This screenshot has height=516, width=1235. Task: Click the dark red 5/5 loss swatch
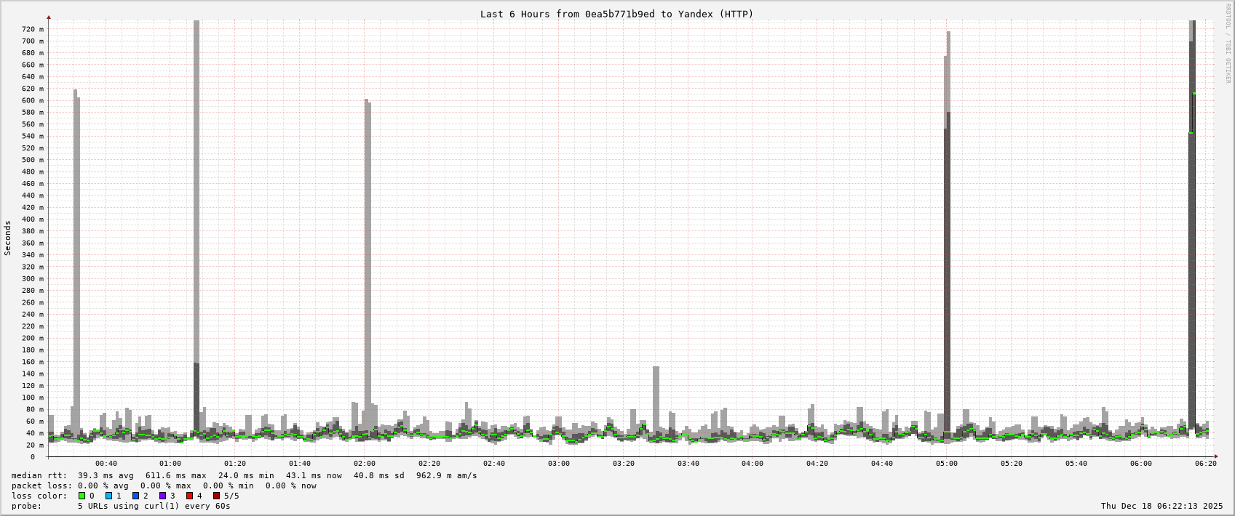coord(216,496)
